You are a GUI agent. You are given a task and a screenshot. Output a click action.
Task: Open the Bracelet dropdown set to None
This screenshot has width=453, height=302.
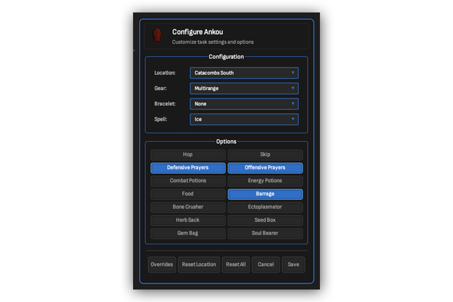[244, 104]
